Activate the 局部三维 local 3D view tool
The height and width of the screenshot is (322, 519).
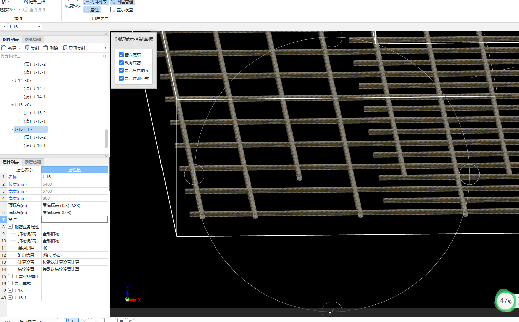click(x=34, y=2)
